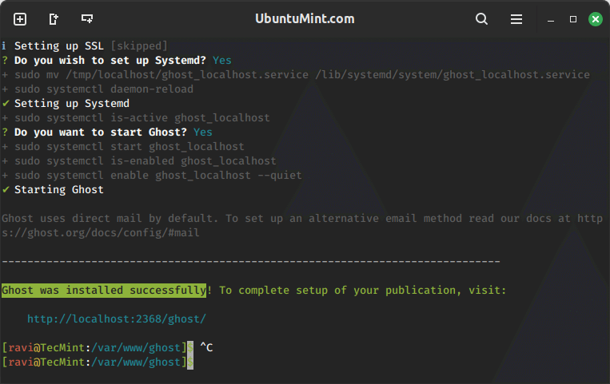Open a new tab with plus icon
Image resolution: width=610 pixels, height=384 pixels.
[20, 19]
